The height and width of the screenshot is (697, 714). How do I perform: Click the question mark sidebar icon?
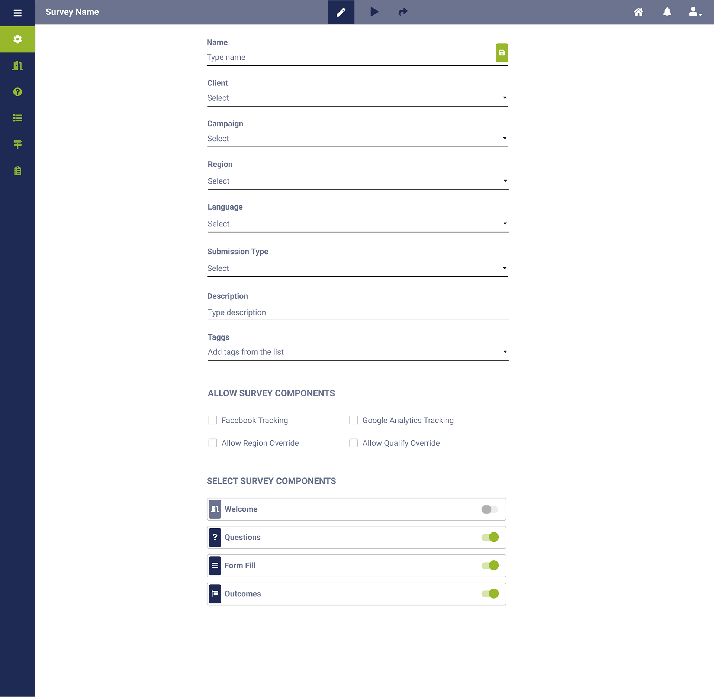[x=17, y=92]
